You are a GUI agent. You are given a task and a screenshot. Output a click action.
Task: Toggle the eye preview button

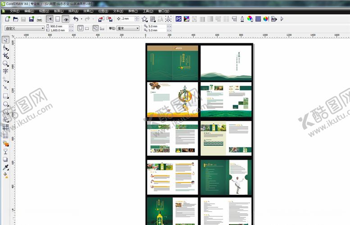[x=66, y=19]
